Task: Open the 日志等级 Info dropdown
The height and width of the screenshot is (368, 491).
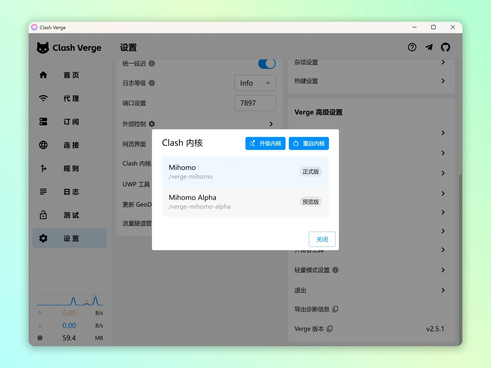Action: click(255, 83)
